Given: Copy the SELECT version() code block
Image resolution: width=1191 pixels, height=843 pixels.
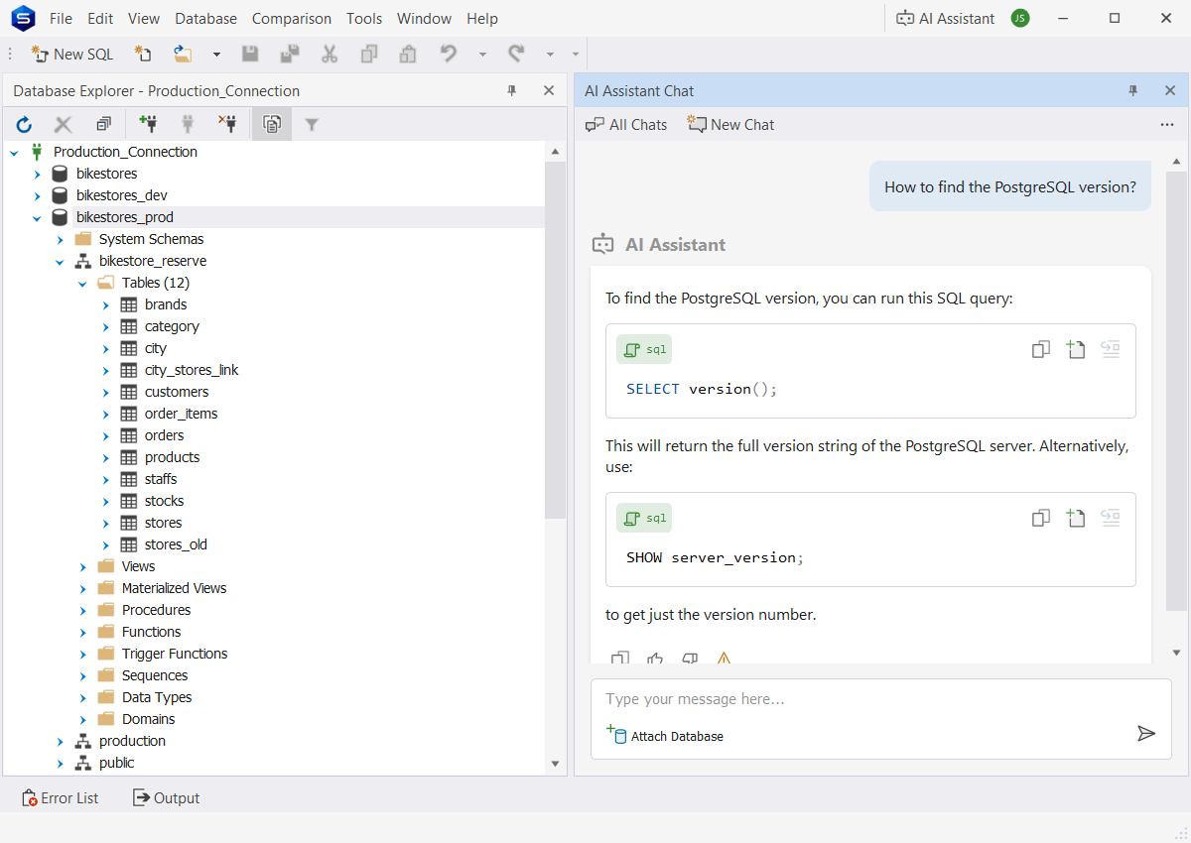Looking at the screenshot, I should (x=1040, y=349).
